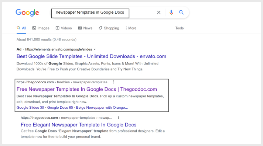Open three-dot menu for Elegant Newspaper result
This screenshot has height=146, width=263.
pos(118,118)
